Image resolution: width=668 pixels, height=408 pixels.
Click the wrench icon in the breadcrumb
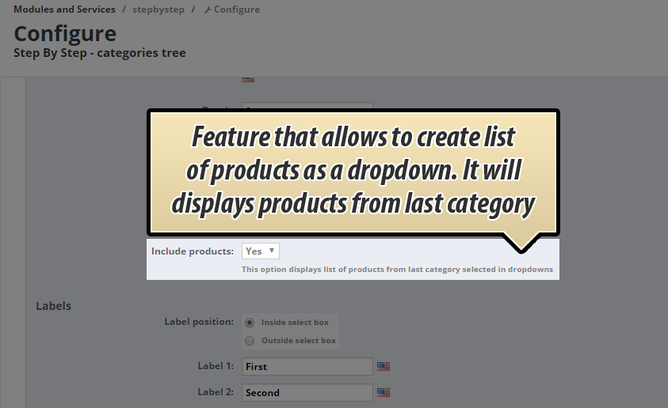tap(208, 10)
